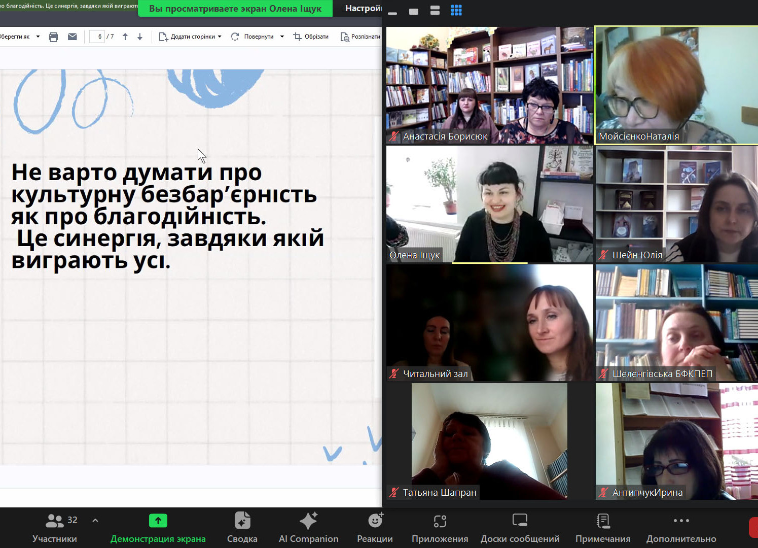Click the Сводка summary document icon
The height and width of the screenshot is (548, 758).
coord(242,521)
